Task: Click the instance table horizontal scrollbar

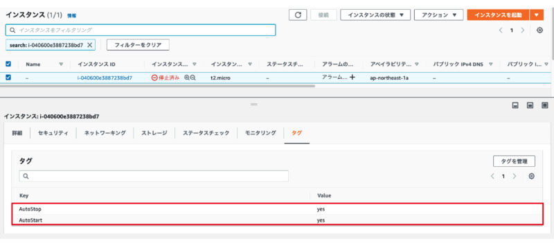Action: tap(157, 86)
